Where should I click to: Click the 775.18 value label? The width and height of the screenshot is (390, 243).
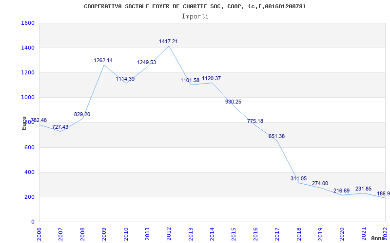tap(255, 121)
